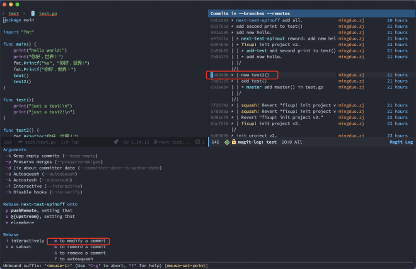Viewport: 416px width, 269px height.
Task: Click the Go version icon in left modeline
Action: pyautogui.click(x=116, y=142)
